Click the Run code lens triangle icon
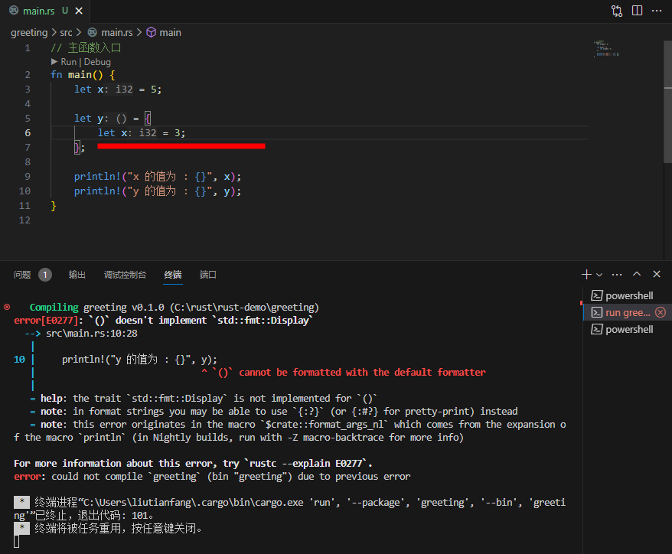The width and height of the screenshot is (672, 554). pos(54,62)
